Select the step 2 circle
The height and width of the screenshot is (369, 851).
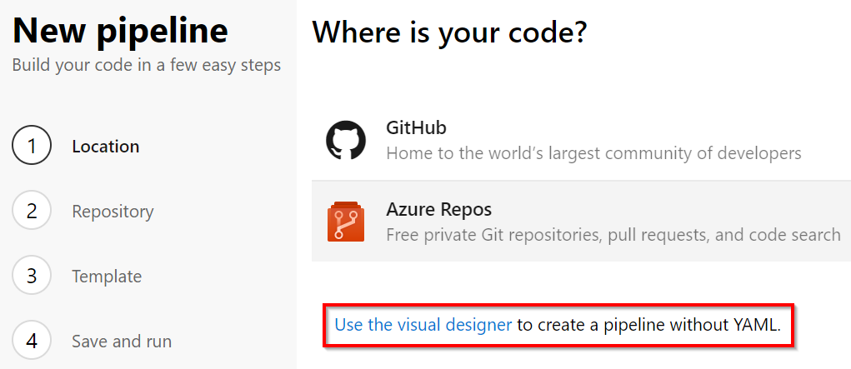(x=32, y=211)
